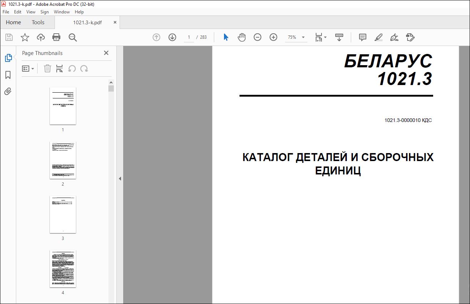Open the Sign document pen icon
Viewport: 470px width, 304px height.
(x=394, y=37)
